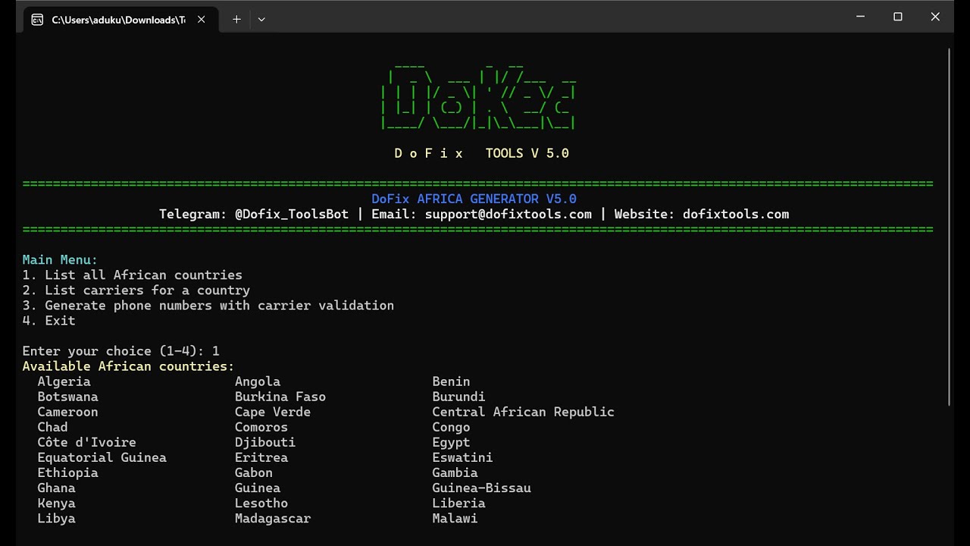The image size is (970, 546).
Task: Click Angola in the country list
Action: pyautogui.click(x=258, y=381)
